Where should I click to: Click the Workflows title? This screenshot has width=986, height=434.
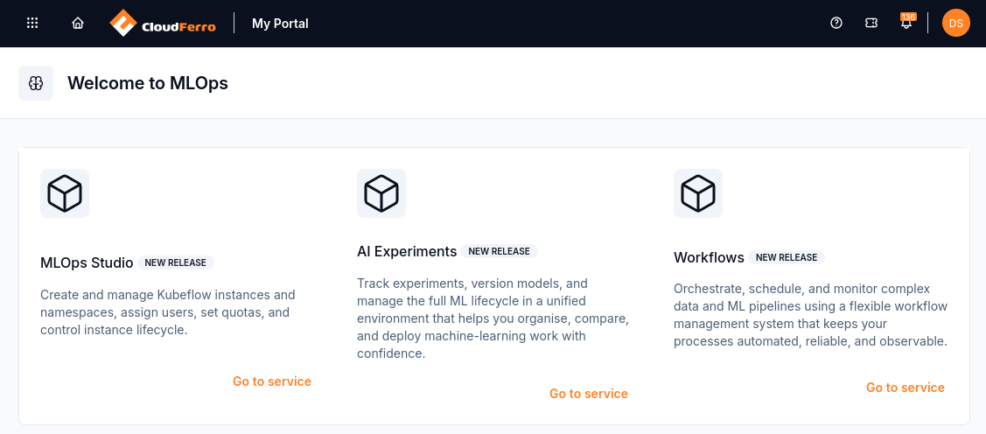point(709,257)
